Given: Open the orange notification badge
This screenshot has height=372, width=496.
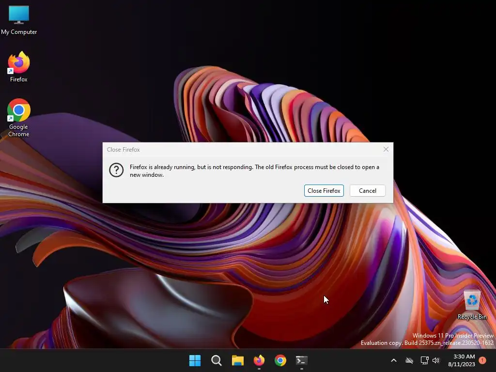Looking at the screenshot, I should pos(482,360).
